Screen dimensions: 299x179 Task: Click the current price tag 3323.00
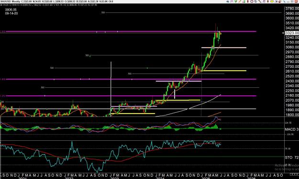tap(292, 33)
